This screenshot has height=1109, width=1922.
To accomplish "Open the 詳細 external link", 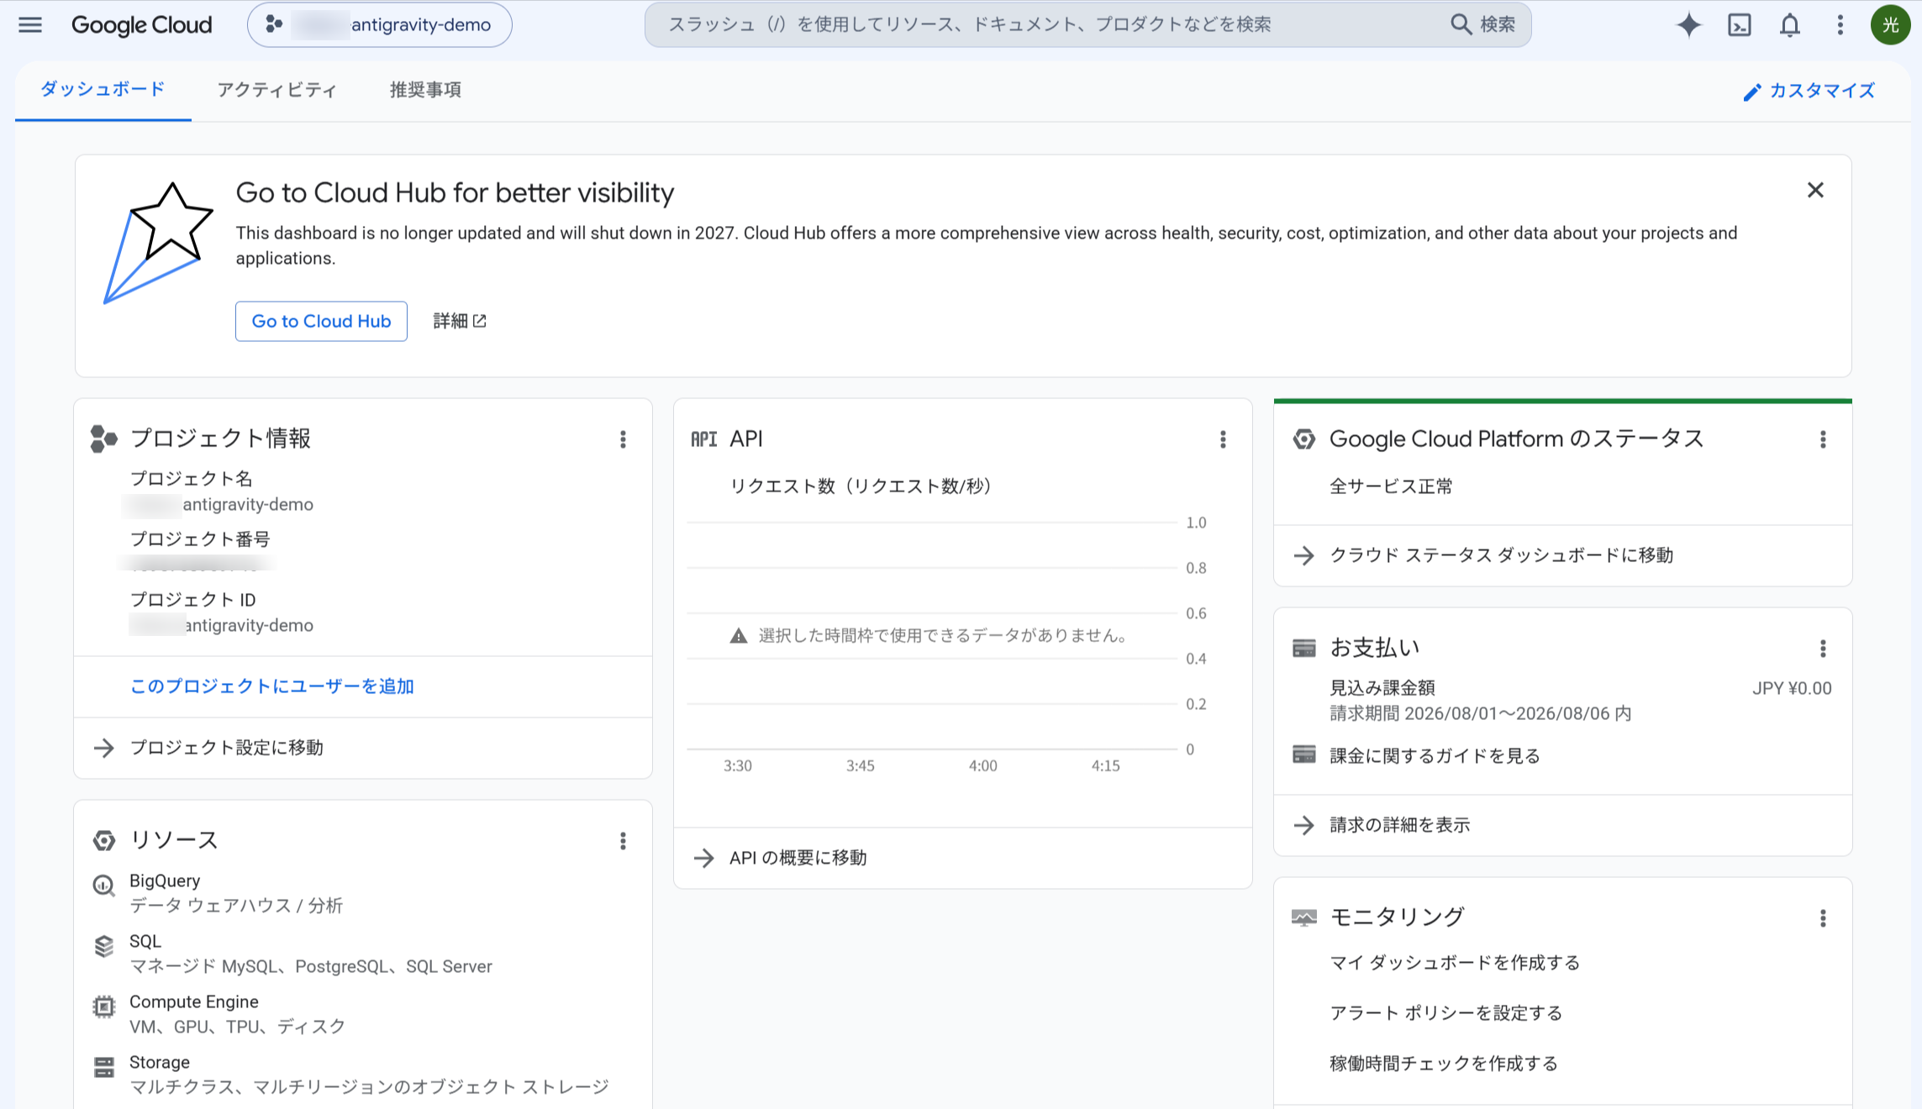I will [x=459, y=321].
